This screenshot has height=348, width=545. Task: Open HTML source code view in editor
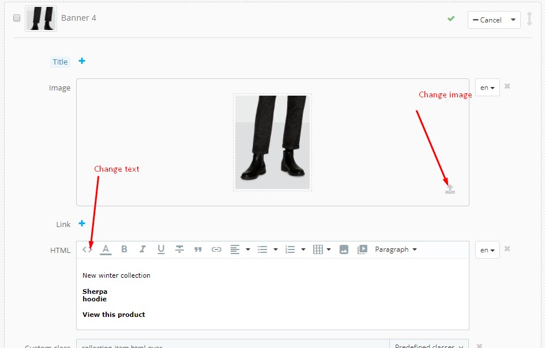click(87, 249)
